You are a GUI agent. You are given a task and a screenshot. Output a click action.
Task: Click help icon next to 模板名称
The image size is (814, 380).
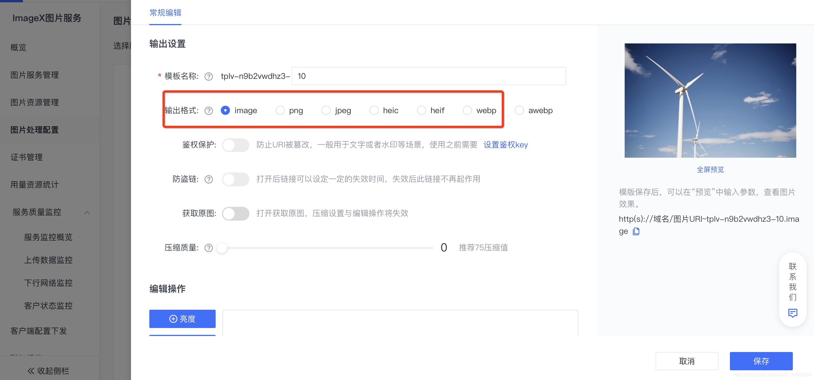pos(209,76)
